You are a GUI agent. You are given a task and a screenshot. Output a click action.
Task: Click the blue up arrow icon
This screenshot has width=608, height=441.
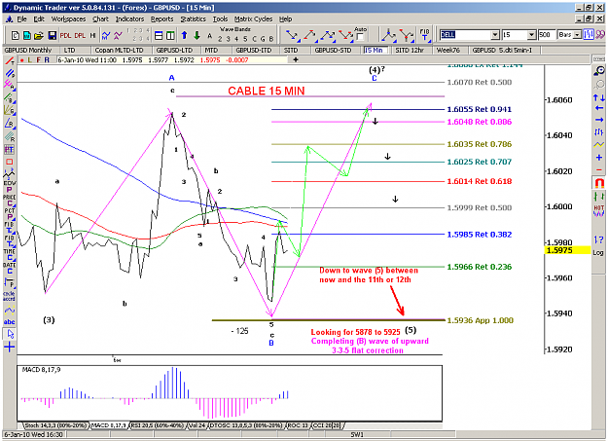click(x=184, y=36)
